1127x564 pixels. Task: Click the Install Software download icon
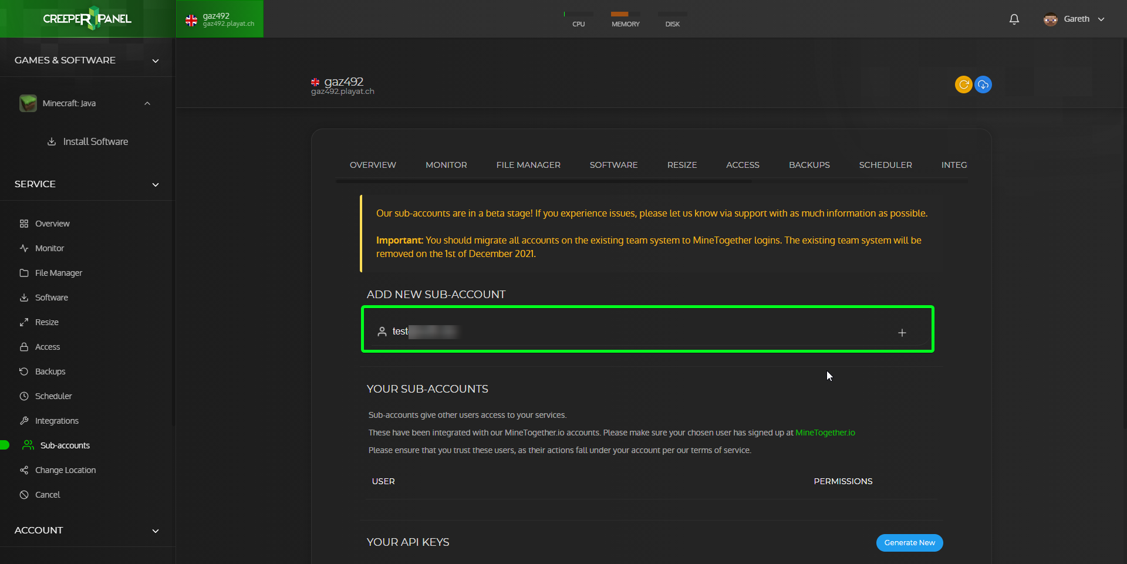pyautogui.click(x=52, y=141)
